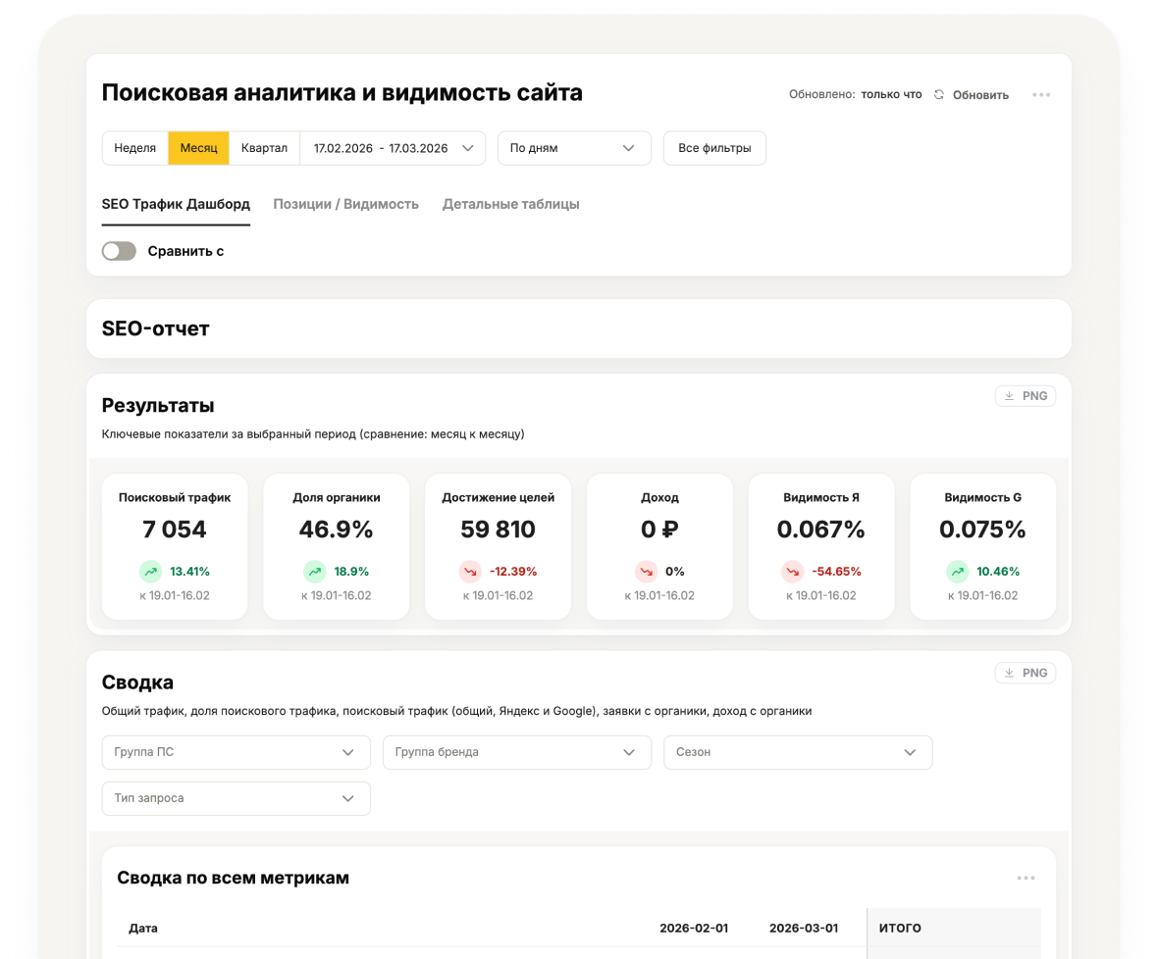The height and width of the screenshot is (959, 1158).
Task: Select the Неделя period option
Action: point(135,148)
